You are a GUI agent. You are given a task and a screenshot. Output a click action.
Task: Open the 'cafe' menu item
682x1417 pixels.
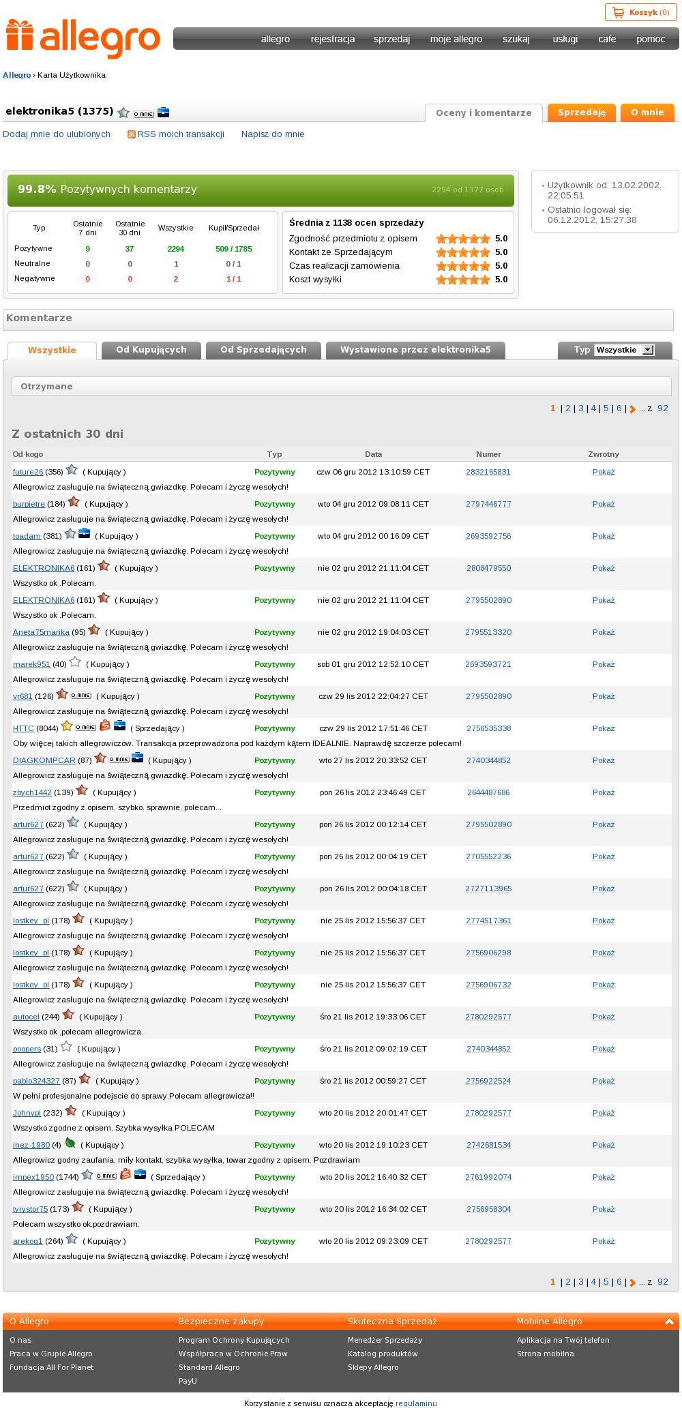(607, 39)
